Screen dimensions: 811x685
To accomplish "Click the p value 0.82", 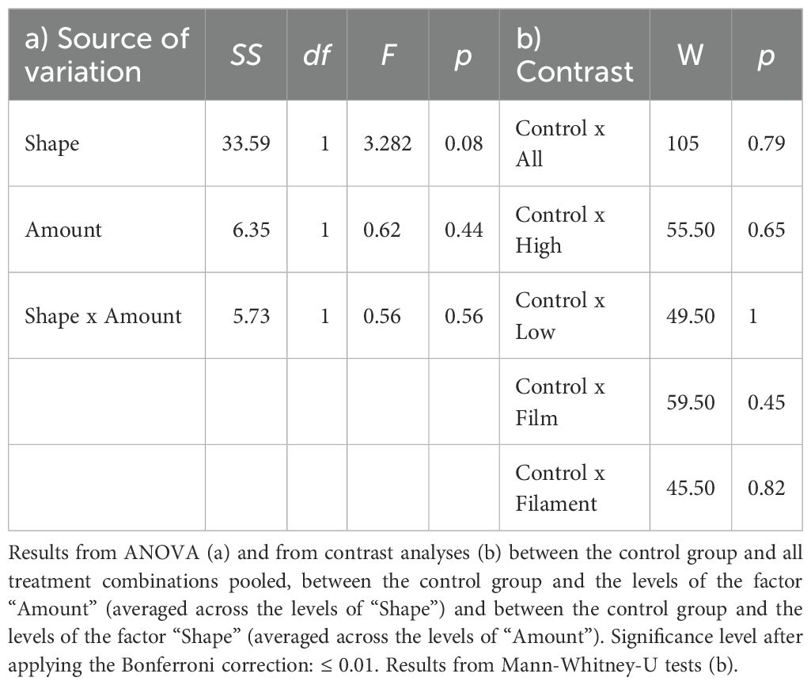I will (767, 488).
